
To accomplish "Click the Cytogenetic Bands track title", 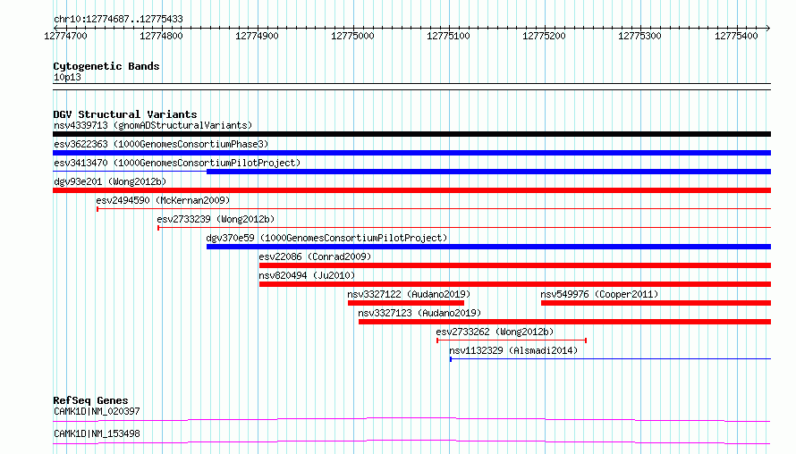I will click(x=106, y=66).
